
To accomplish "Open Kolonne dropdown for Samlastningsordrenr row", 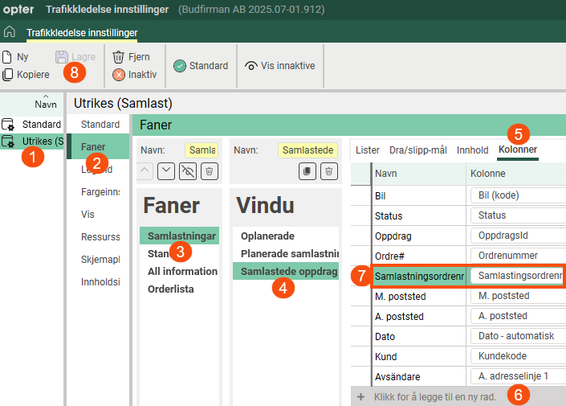I will tap(517, 276).
